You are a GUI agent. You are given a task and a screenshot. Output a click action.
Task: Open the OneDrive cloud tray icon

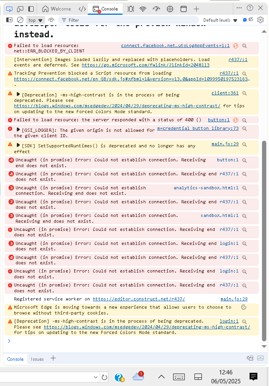click(138, 376)
